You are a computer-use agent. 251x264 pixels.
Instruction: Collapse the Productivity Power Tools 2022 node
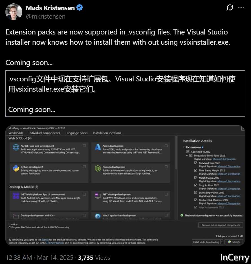pyautogui.click(x=187, y=155)
